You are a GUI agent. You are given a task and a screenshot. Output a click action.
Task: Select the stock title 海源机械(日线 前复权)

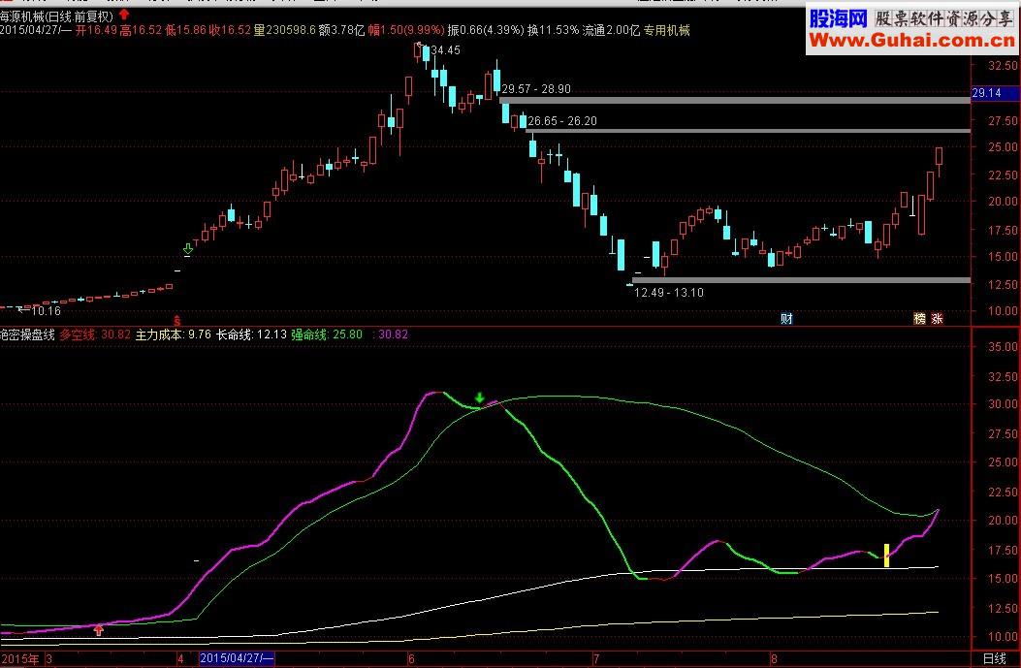[56, 16]
